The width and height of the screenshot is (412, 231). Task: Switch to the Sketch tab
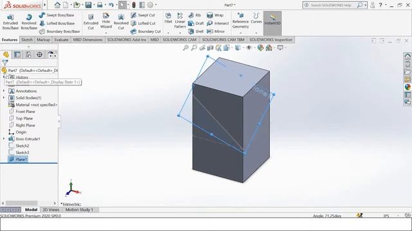pos(27,40)
